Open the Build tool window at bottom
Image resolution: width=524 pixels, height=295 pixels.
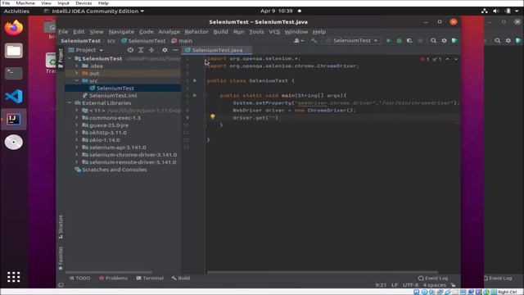click(181, 278)
